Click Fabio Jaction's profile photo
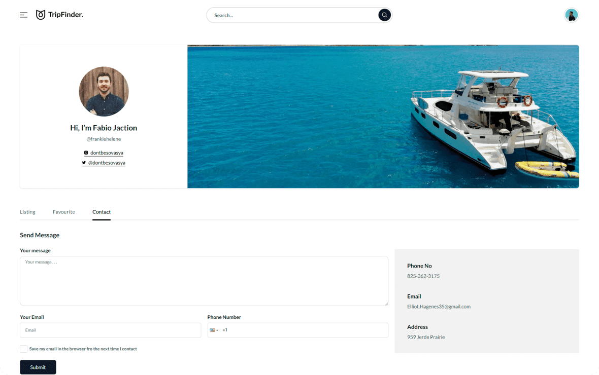 [104, 92]
